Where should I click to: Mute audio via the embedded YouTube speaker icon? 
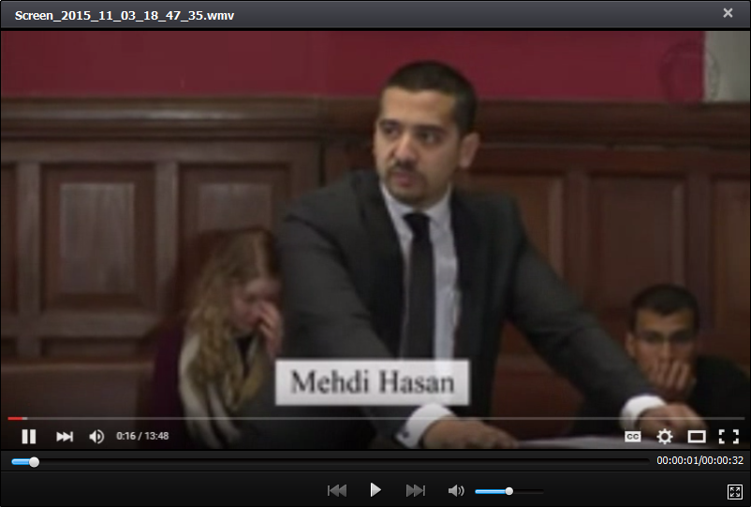96,436
